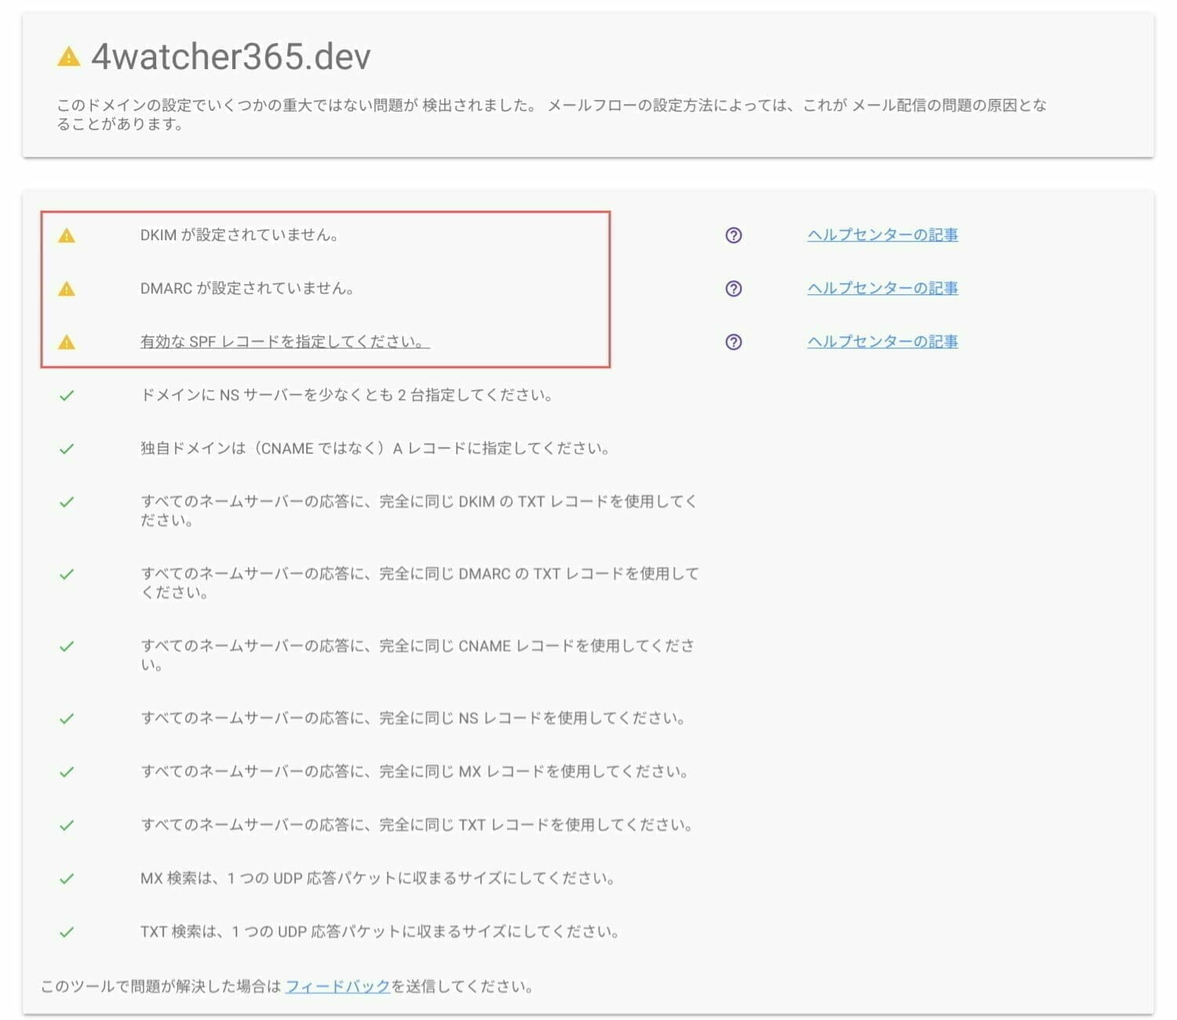Image resolution: width=1177 pixels, height=1020 pixels.
Task: Select the 4watcher365.dev domain heading
Action: [231, 56]
